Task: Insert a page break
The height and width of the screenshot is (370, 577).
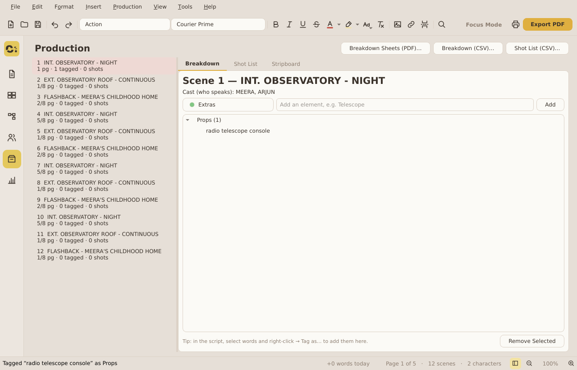Action: [425, 24]
